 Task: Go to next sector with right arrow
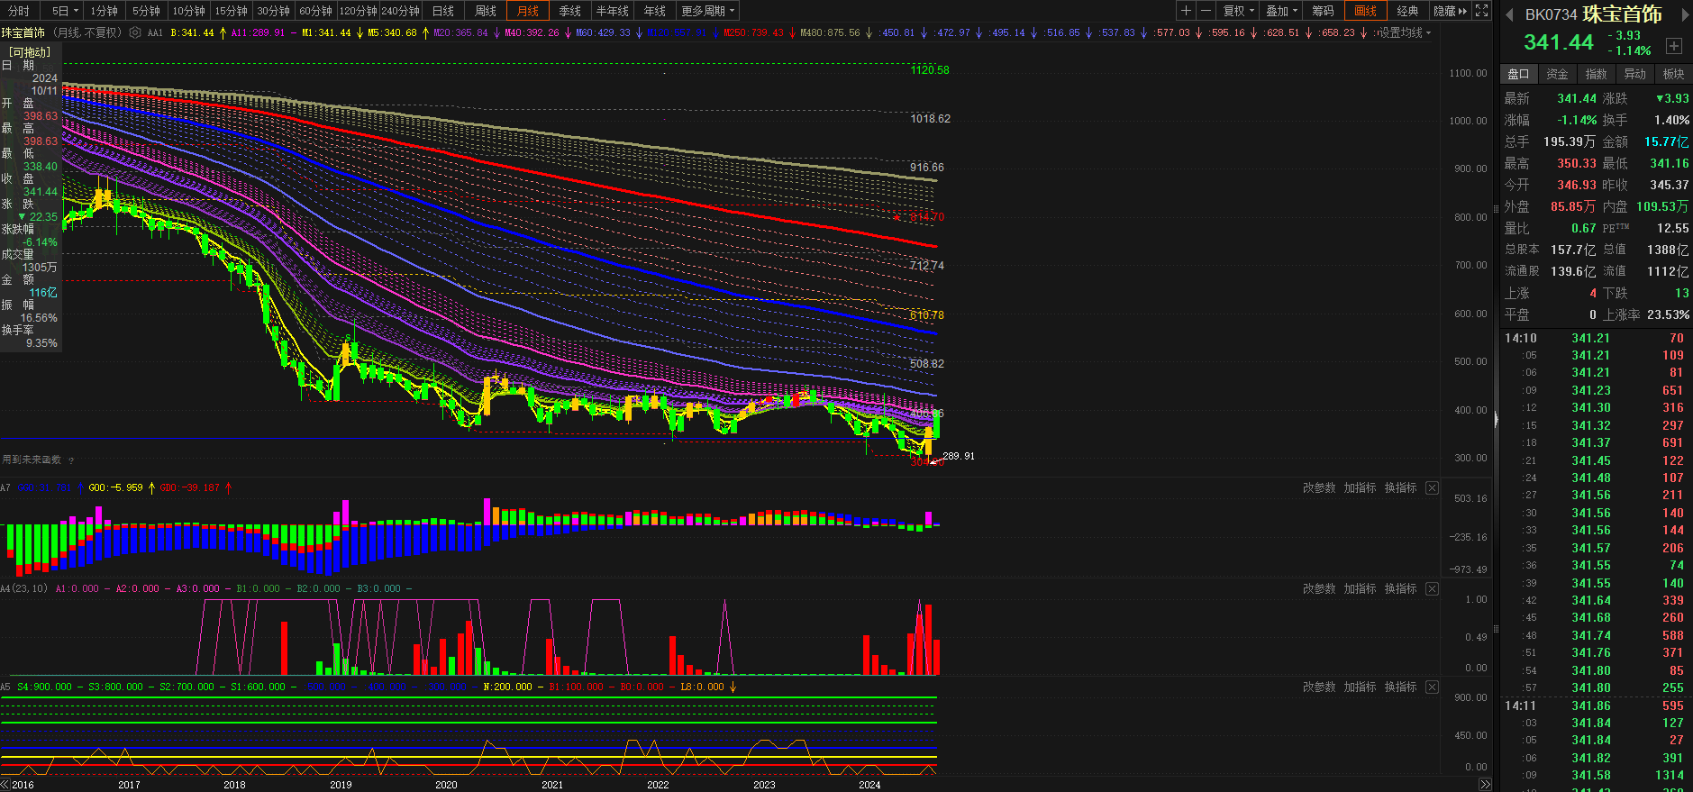tap(1685, 14)
